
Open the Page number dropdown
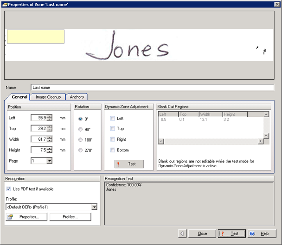(49, 161)
